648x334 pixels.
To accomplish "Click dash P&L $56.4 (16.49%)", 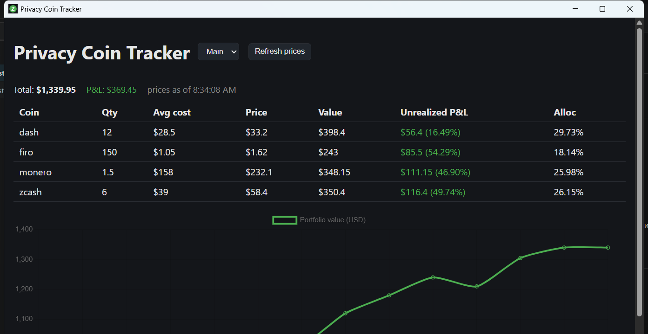I will [x=430, y=132].
